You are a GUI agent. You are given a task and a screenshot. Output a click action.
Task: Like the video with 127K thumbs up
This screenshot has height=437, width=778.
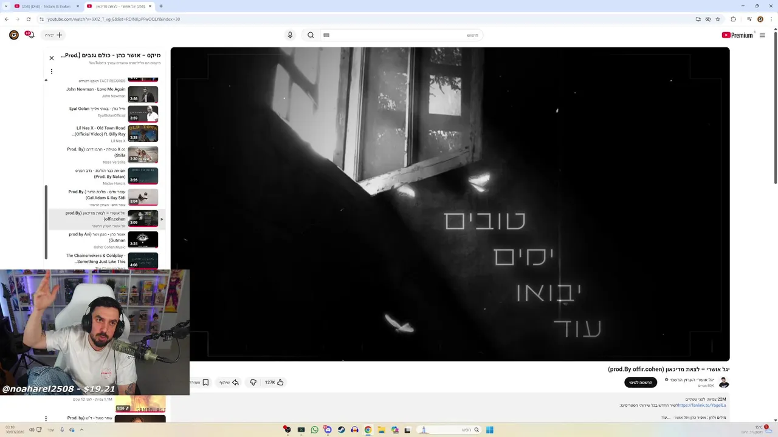pos(274,382)
